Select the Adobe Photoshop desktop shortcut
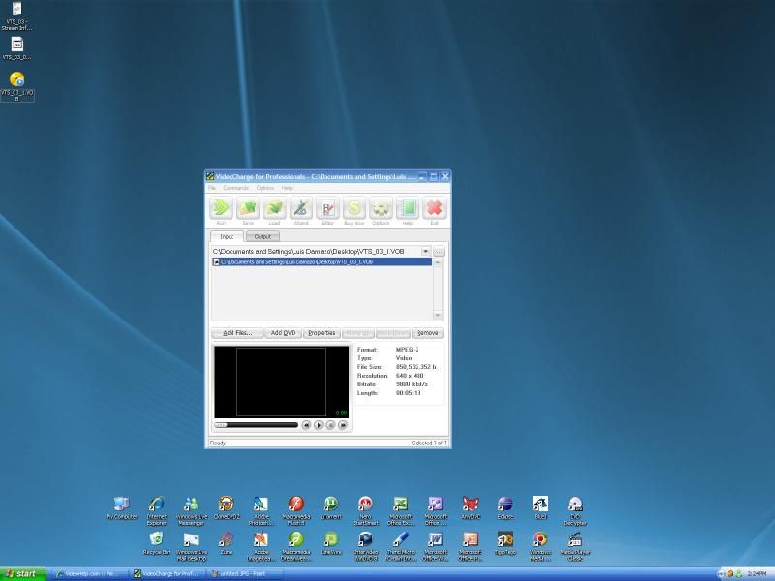This screenshot has height=581, width=775. pos(261,511)
